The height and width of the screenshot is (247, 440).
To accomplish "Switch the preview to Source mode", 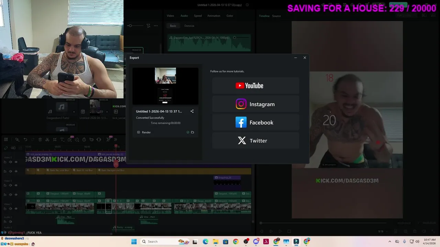I will coord(276,16).
